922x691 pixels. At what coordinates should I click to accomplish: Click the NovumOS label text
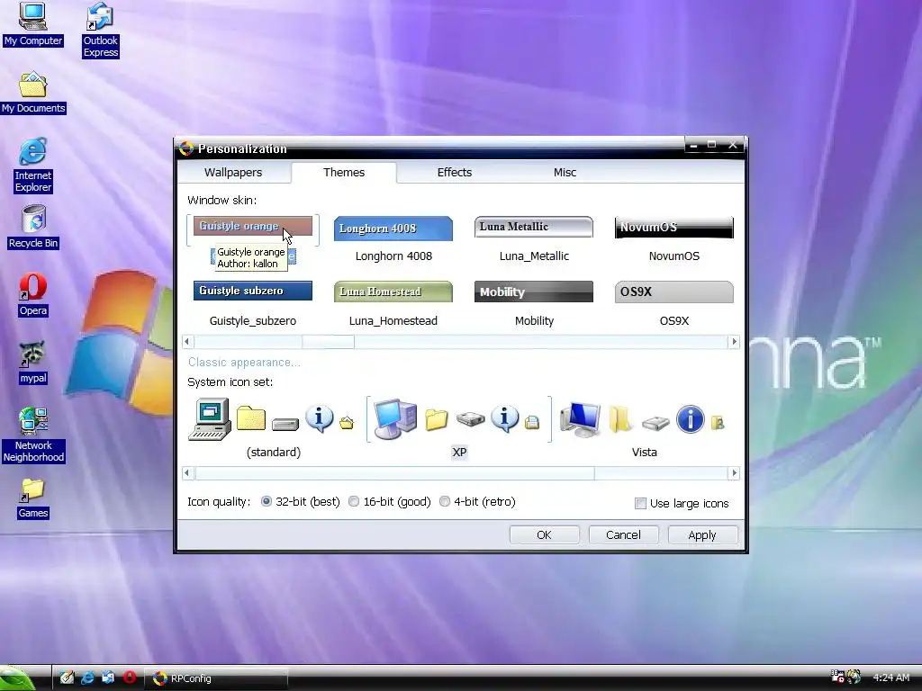673,256
